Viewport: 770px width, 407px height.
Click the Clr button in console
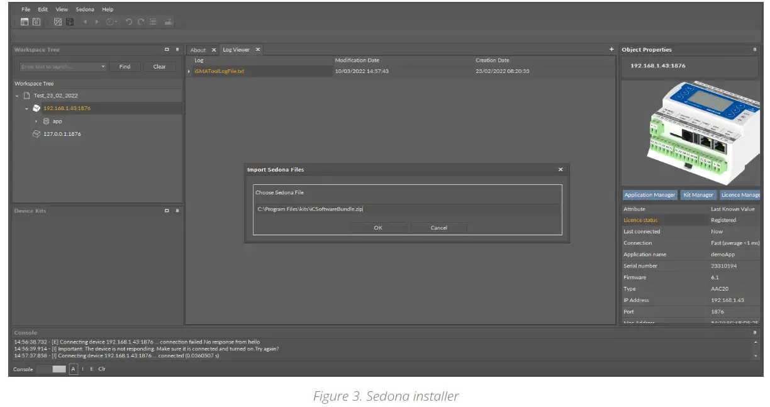click(102, 369)
